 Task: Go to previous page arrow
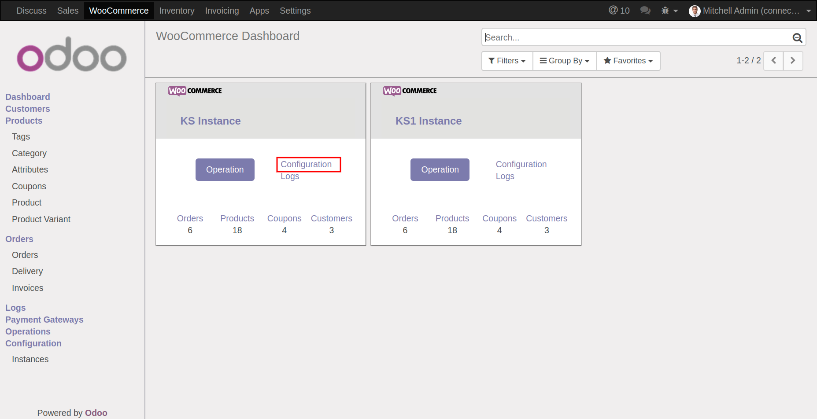pyautogui.click(x=773, y=61)
